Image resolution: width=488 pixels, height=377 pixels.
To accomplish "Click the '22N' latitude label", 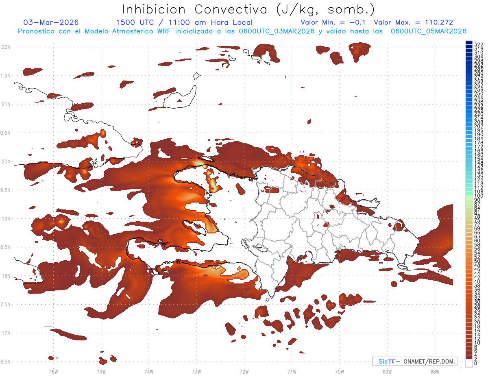I will 5,47.
